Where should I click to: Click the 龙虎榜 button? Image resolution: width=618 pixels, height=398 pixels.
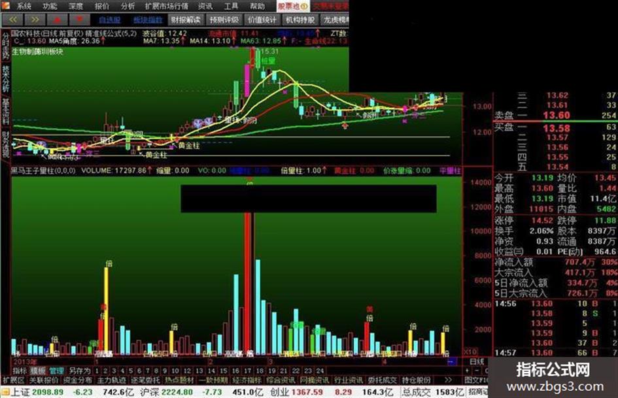click(335, 20)
